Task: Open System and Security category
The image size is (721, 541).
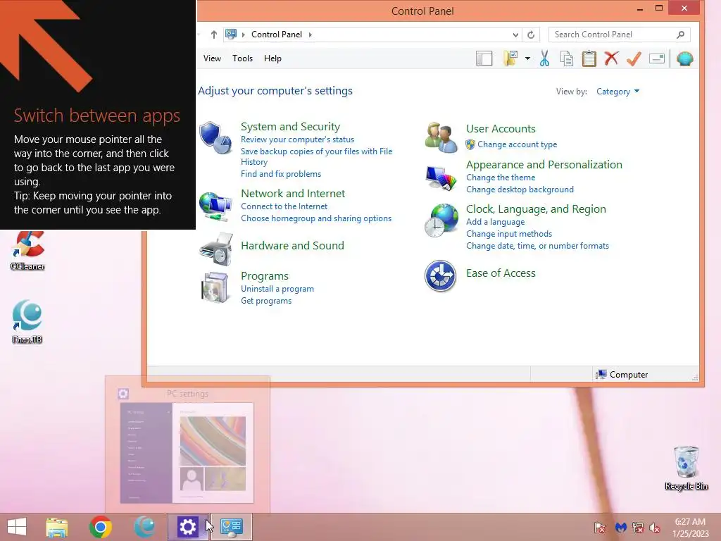Action: (x=290, y=127)
